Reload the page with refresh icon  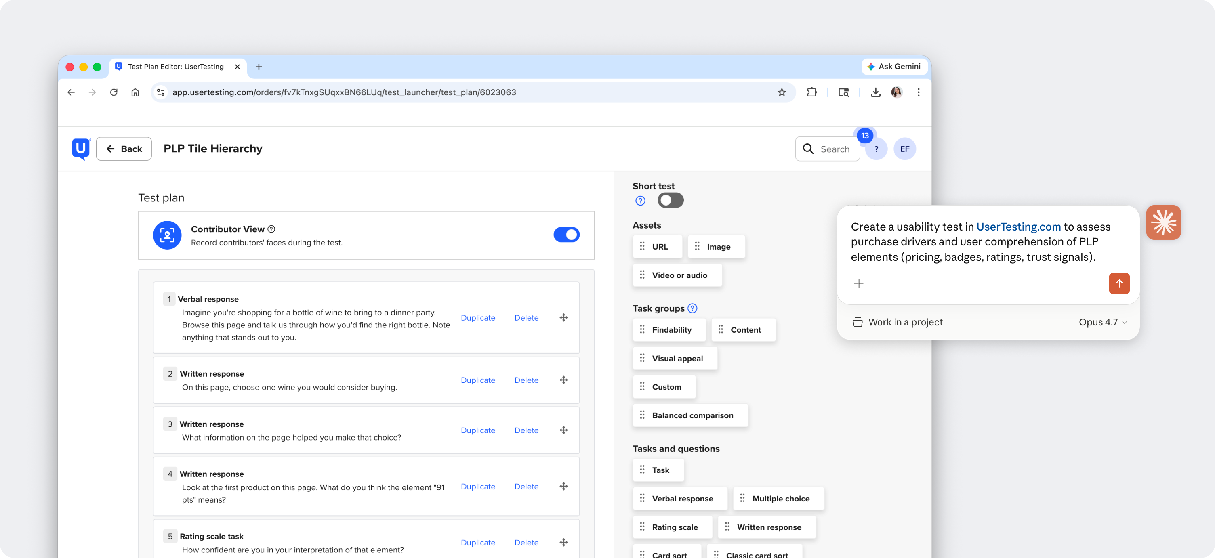(x=114, y=92)
